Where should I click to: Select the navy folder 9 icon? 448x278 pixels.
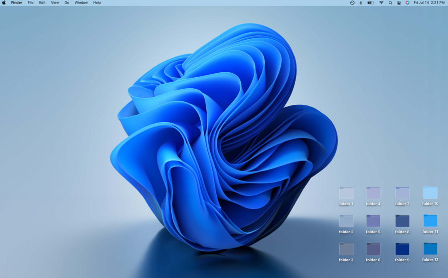pos(402,249)
